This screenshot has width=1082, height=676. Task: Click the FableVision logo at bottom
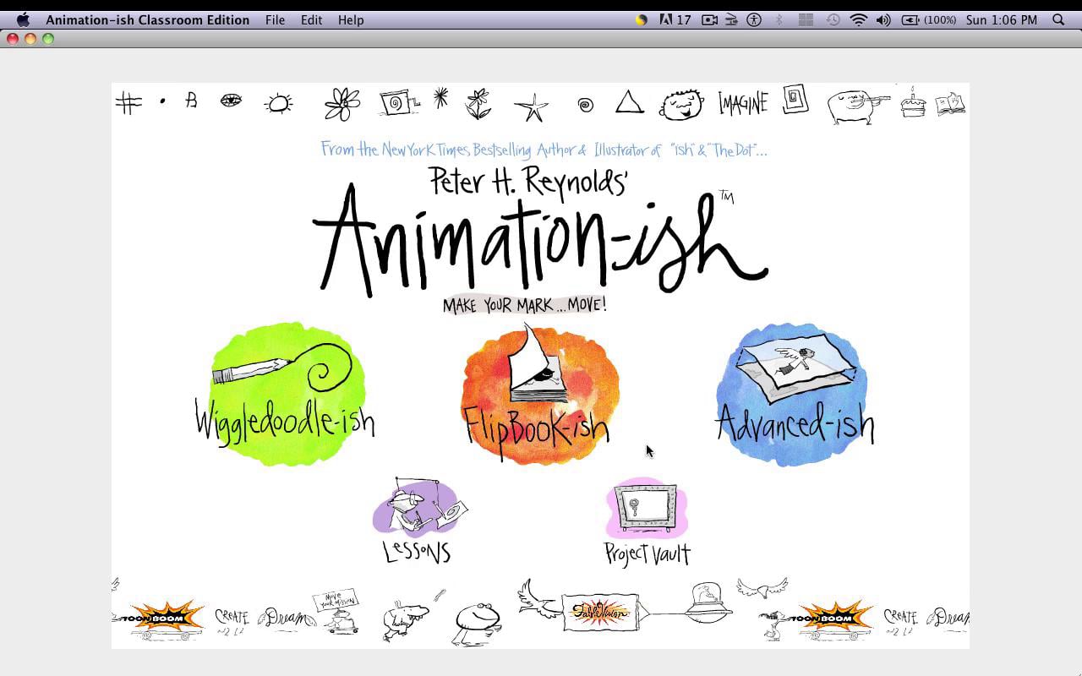point(600,612)
